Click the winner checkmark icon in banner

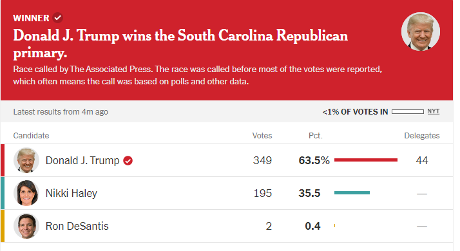pyautogui.click(x=58, y=18)
